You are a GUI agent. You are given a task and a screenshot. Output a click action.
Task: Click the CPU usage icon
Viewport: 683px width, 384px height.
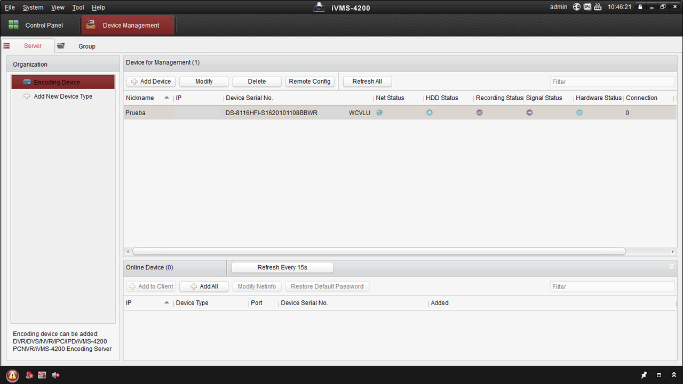tap(587, 7)
